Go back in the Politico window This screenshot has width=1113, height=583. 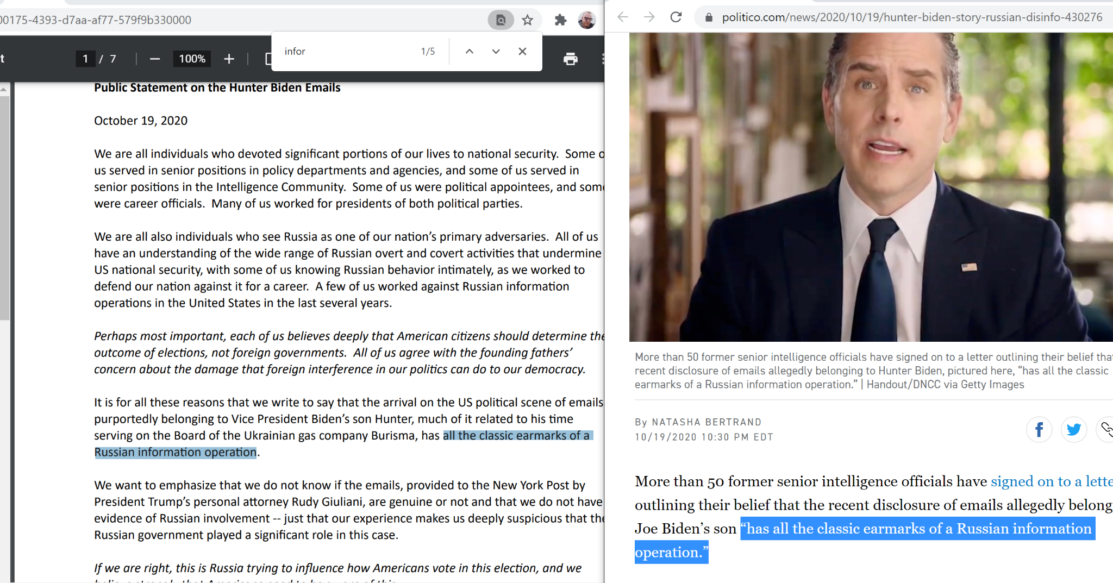623,17
